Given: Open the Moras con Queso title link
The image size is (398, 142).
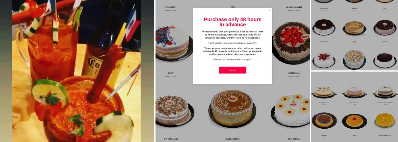Looking at the screenshot, I should [x=294, y=7].
